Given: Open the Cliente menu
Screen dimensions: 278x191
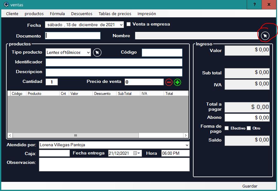Looking at the screenshot, I should point(12,14).
